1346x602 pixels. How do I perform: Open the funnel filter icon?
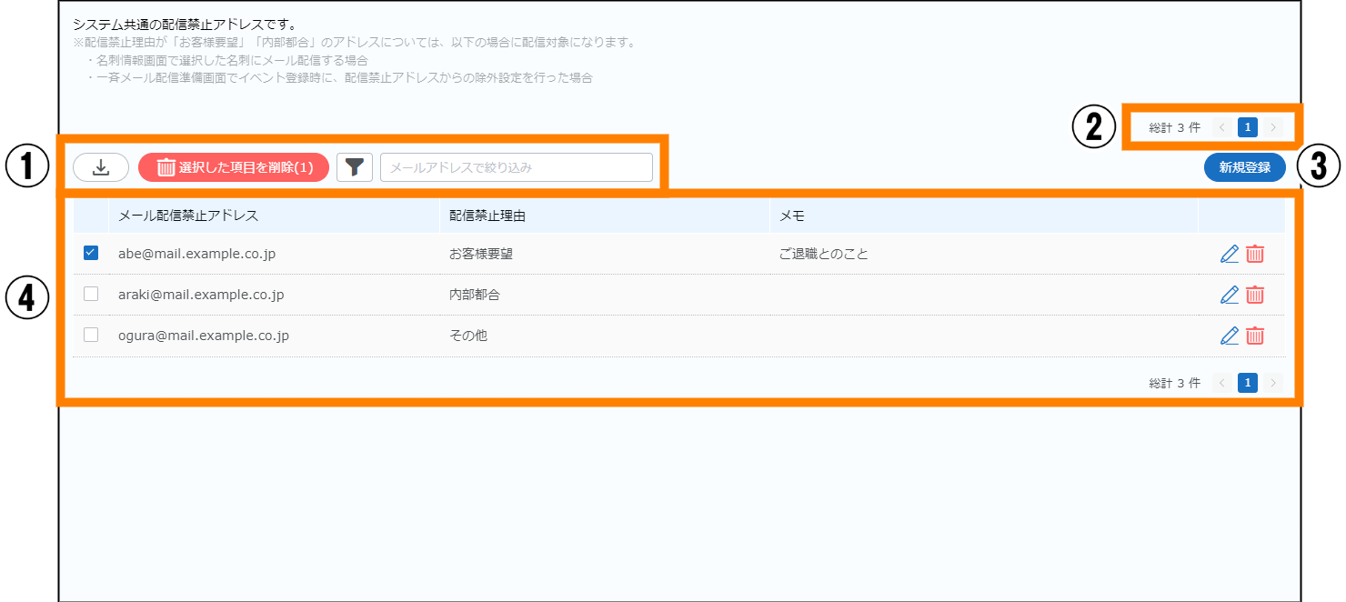pyautogui.click(x=355, y=167)
